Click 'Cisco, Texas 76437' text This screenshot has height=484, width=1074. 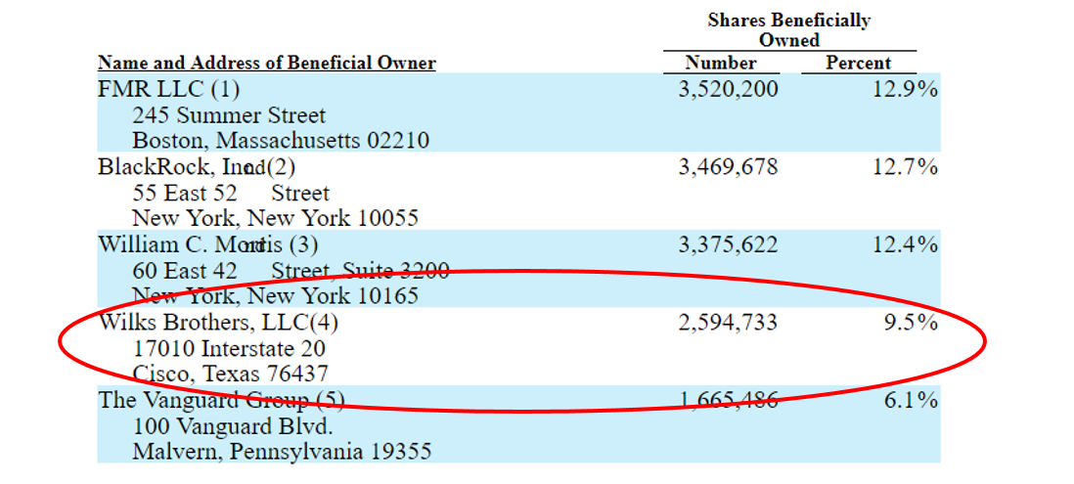point(230,375)
